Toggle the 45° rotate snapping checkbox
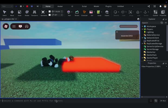This screenshot has width=168, height=108. (x=50, y=15)
